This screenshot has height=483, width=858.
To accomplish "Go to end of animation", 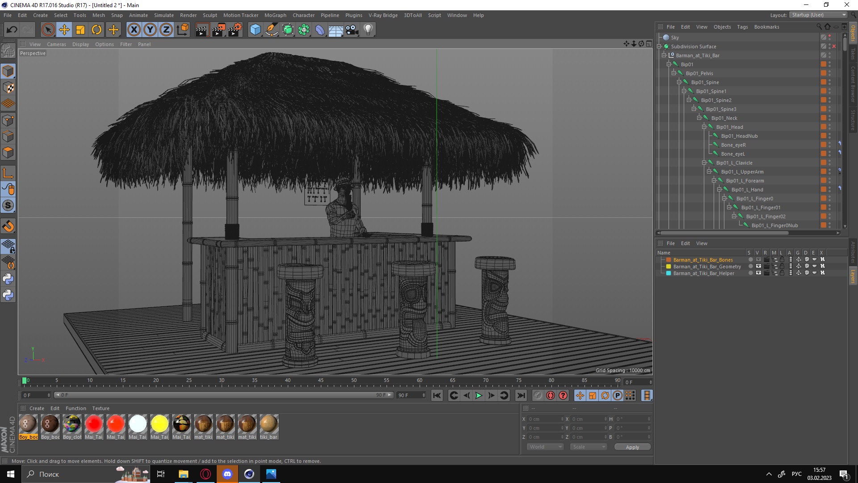I will tap(521, 395).
